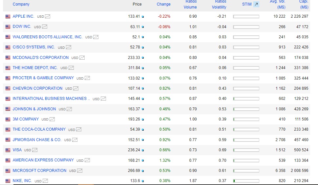
Task: Open the CHEVRON CORPORATION link
Action: (37, 88)
